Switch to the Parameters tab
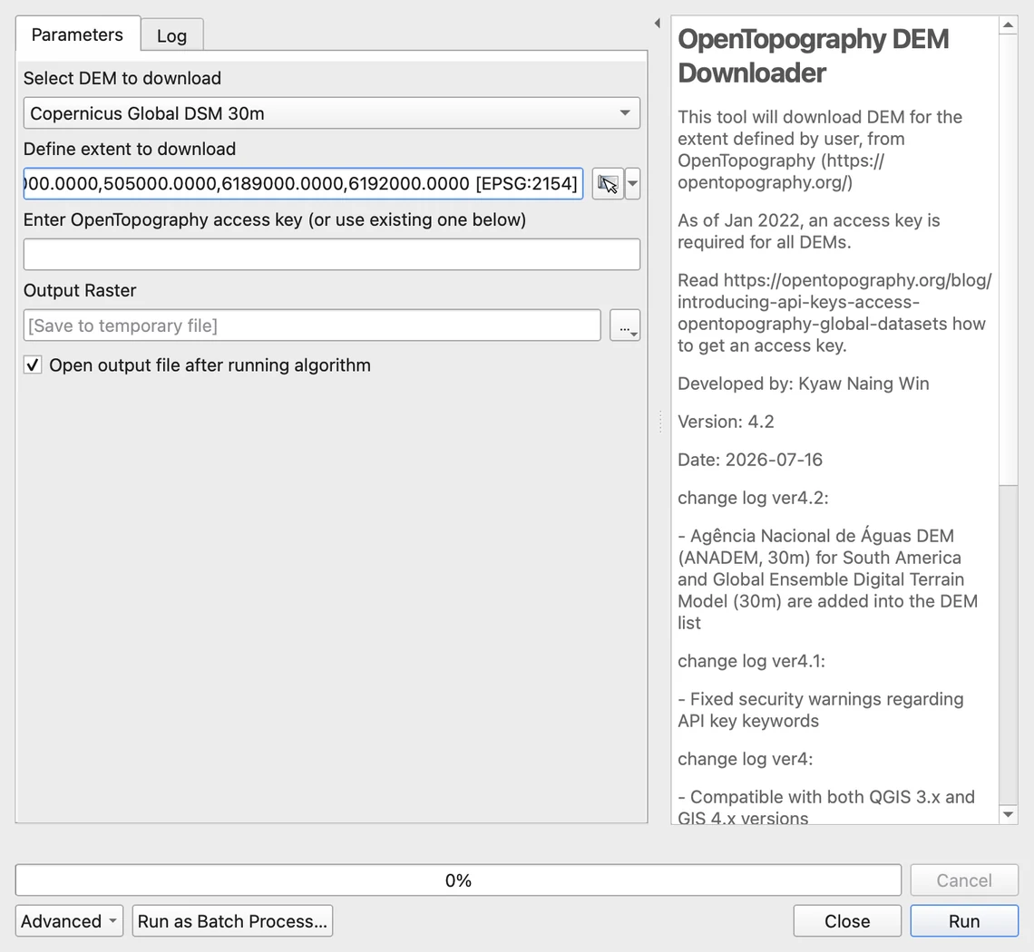This screenshot has width=1034, height=952. point(77,34)
